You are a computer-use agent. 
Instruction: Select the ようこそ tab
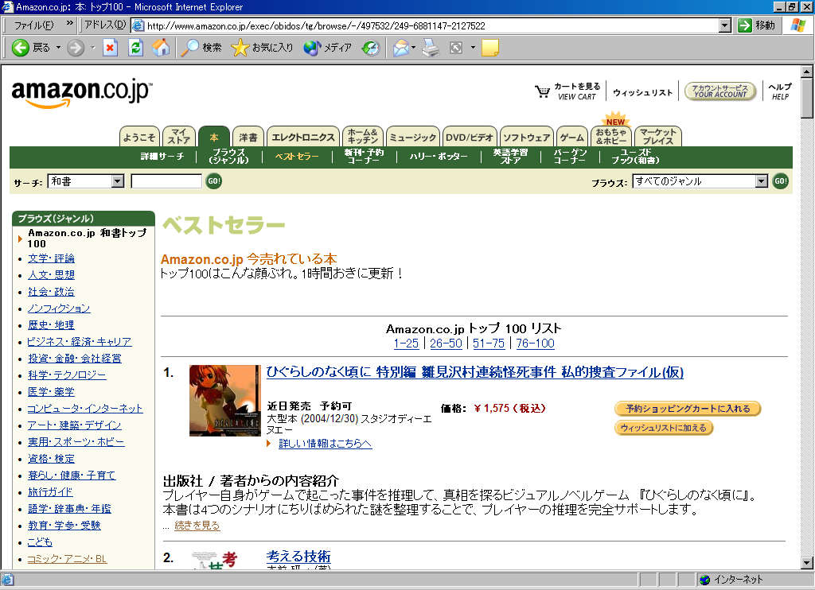(x=139, y=137)
